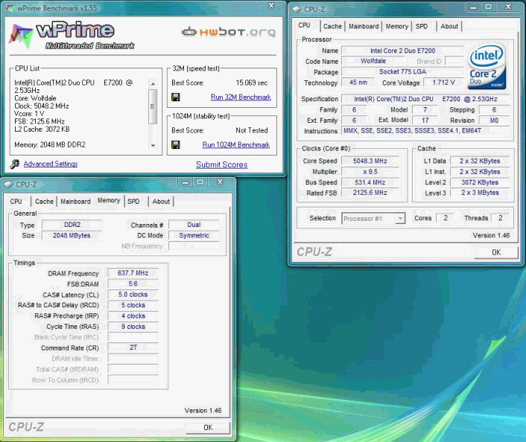Click the save icon beside Run 1024M Benchmark
The height and width of the screenshot is (442, 526).
(175, 145)
